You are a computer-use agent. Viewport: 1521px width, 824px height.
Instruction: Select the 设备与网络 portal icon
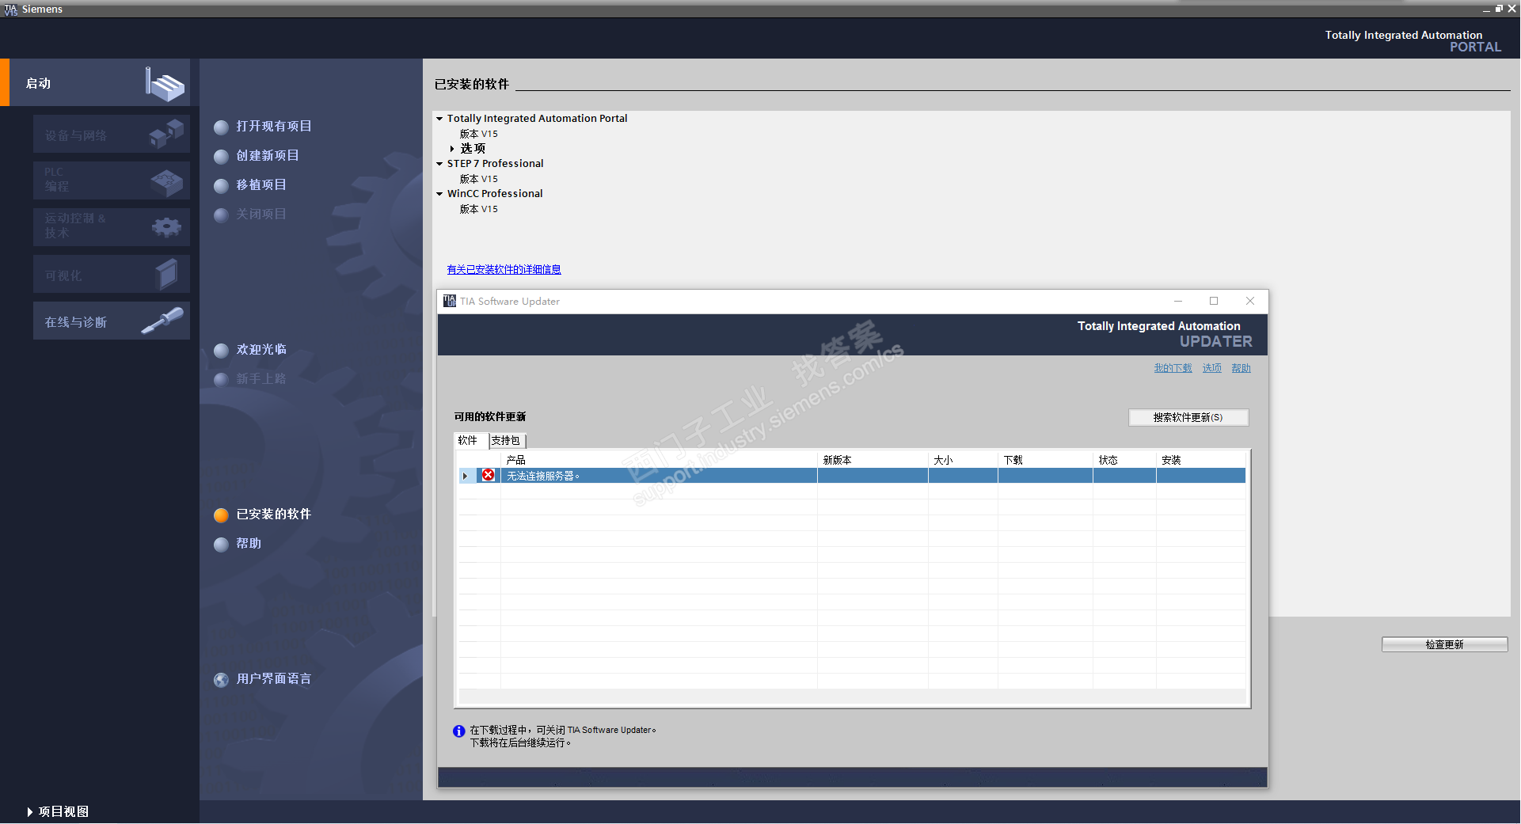coord(166,134)
